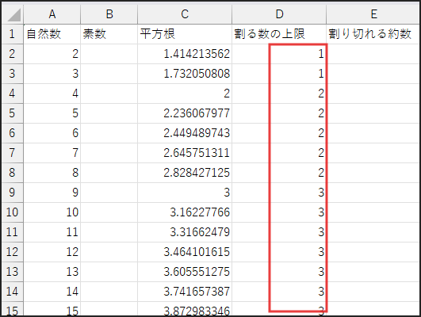The width and height of the screenshot is (421, 317).
Task: Click cell containing 素数
Action: pyautogui.click(x=109, y=34)
